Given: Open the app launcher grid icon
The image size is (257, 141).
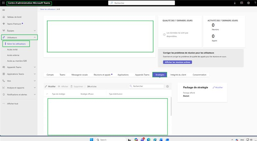Looking at the screenshot, I should [3, 3].
